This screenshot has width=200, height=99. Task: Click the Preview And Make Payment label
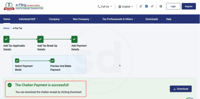coord(61,68)
